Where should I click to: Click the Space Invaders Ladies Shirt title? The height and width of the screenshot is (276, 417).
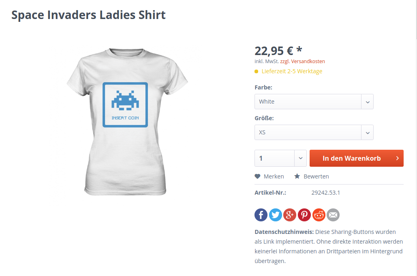(x=89, y=15)
